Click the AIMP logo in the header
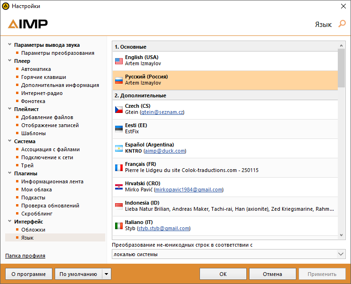This screenshot has height=284, width=351. click(28, 24)
